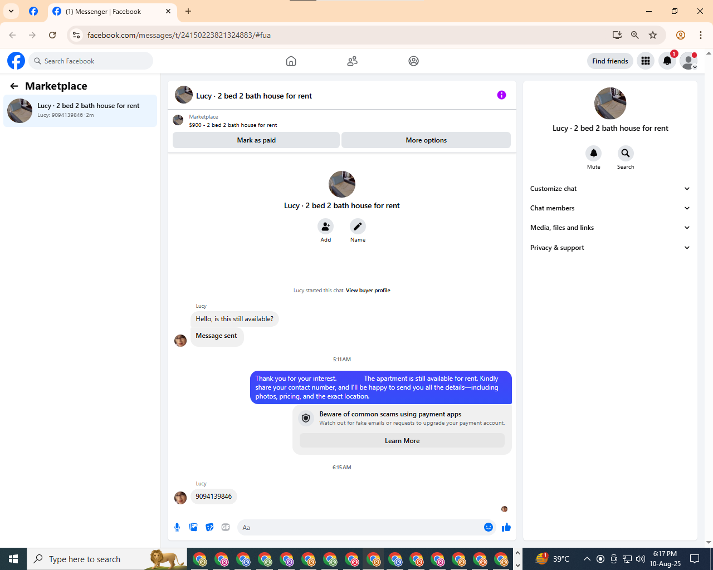Record a voice clip microphone icon
This screenshot has width=713, height=570.
[177, 527]
